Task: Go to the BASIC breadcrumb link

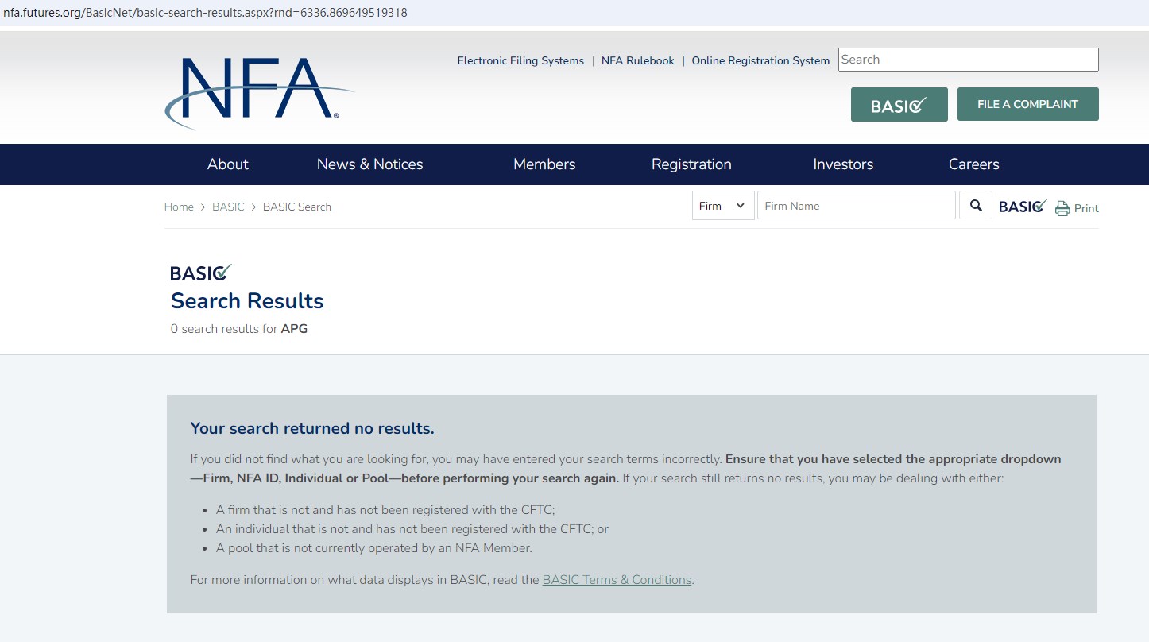Action: point(228,207)
